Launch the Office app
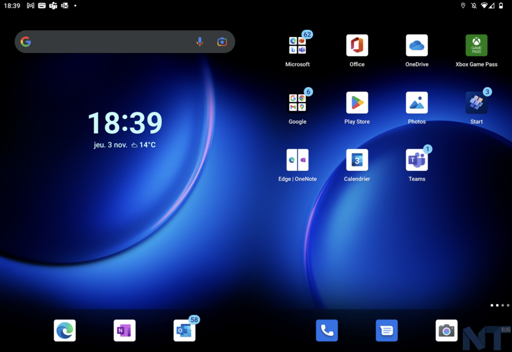512x352 pixels. tap(357, 45)
